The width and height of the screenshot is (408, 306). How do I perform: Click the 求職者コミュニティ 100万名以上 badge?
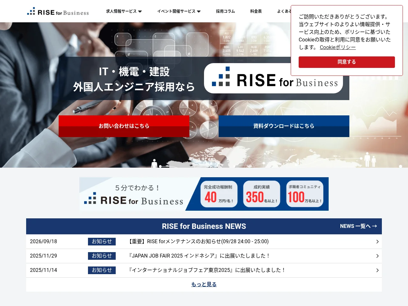coord(305,194)
